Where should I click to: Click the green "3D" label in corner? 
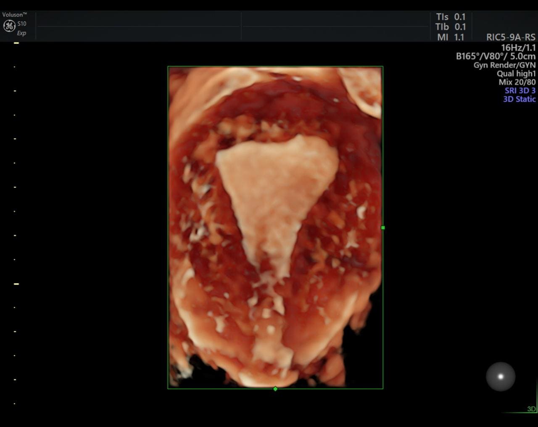(531, 409)
